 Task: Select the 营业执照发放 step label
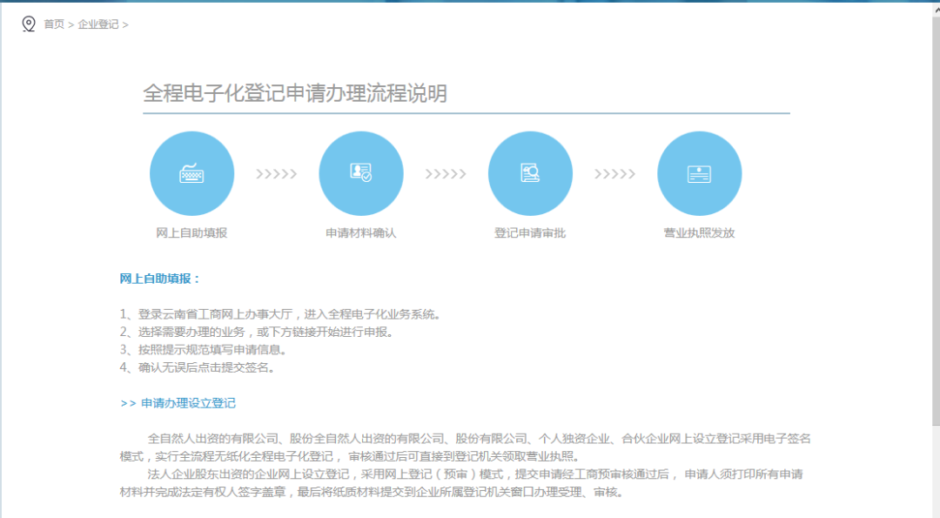click(x=699, y=232)
